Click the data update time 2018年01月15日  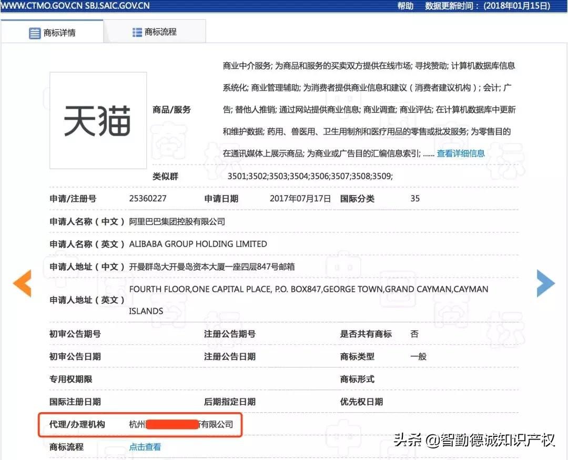[517, 6]
